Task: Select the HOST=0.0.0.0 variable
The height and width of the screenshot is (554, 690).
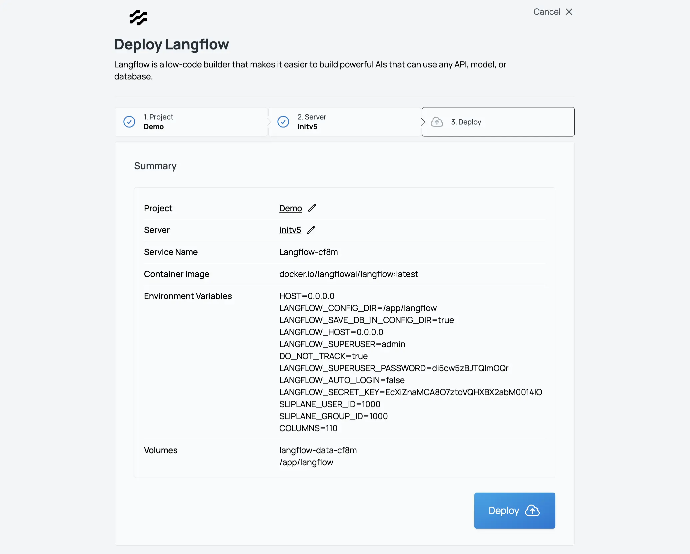Action: (x=307, y=296)
